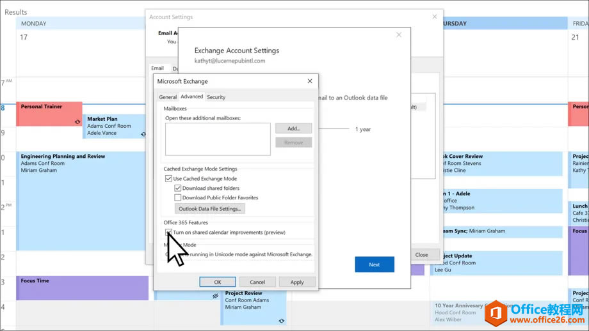This screenshot has height=331, width=589.
Task: Close the Exchange Account Settings window
Action: pos(399,35)
